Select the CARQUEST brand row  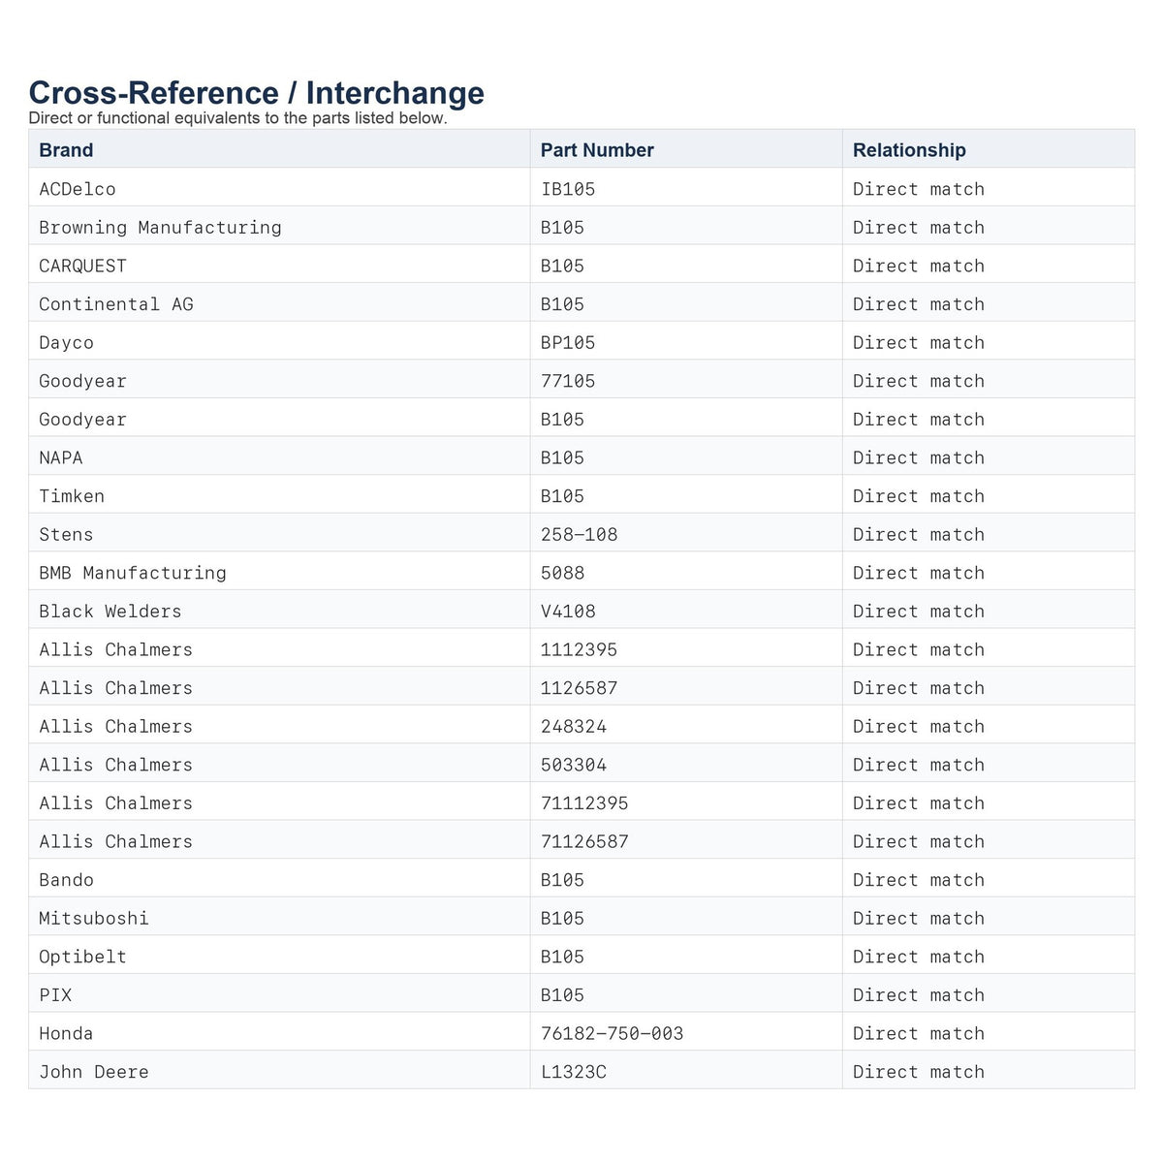tap(581, 266)
